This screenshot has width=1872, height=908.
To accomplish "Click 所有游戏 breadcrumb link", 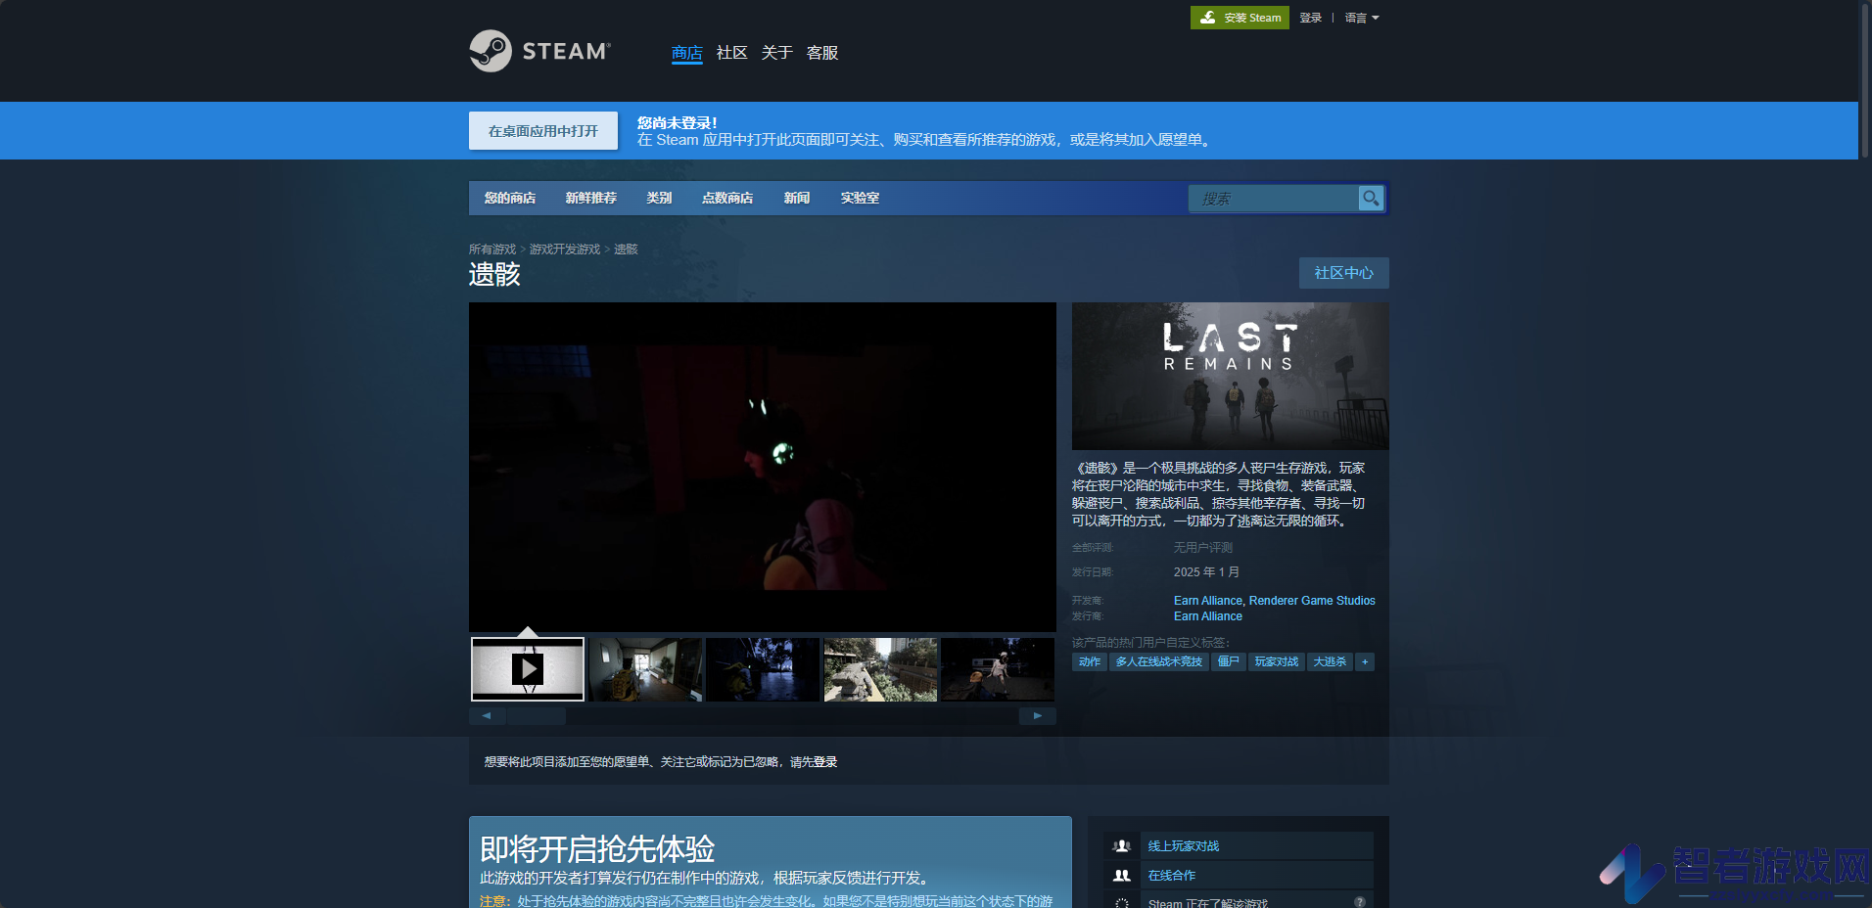I will [492, 250].
